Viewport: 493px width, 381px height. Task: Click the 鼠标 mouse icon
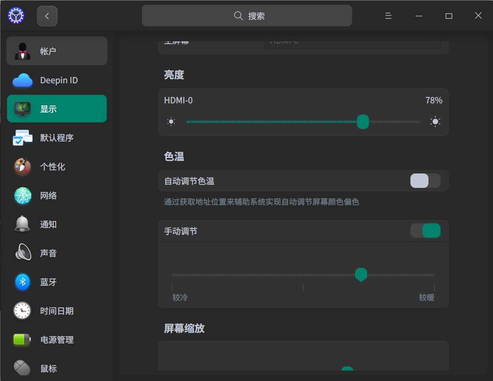tap(22, 368)
